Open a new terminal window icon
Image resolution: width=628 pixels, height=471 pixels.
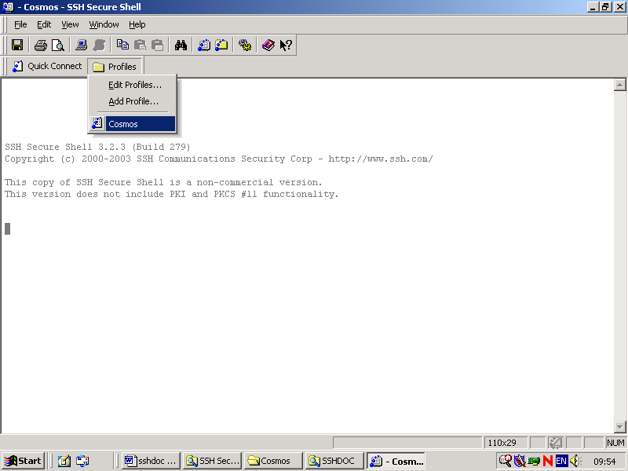click(204, 46)
